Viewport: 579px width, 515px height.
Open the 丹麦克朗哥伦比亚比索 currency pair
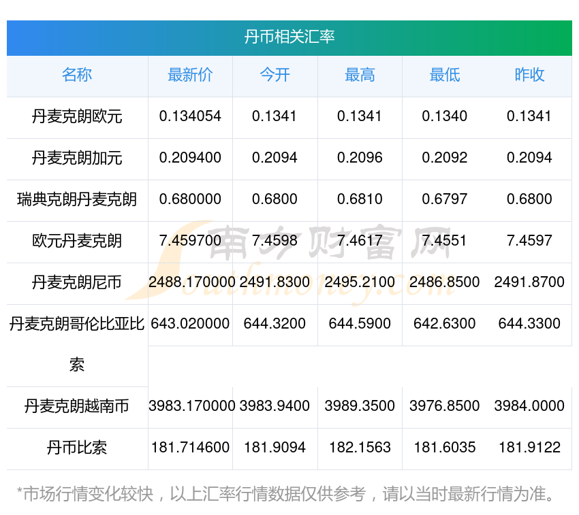[77, 344]
